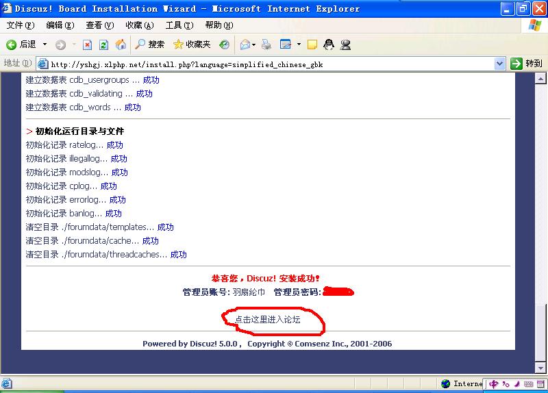Click admin username 羽扇纶巾
The width and height of the screenshot is (548, 393).
click(249, 292)
